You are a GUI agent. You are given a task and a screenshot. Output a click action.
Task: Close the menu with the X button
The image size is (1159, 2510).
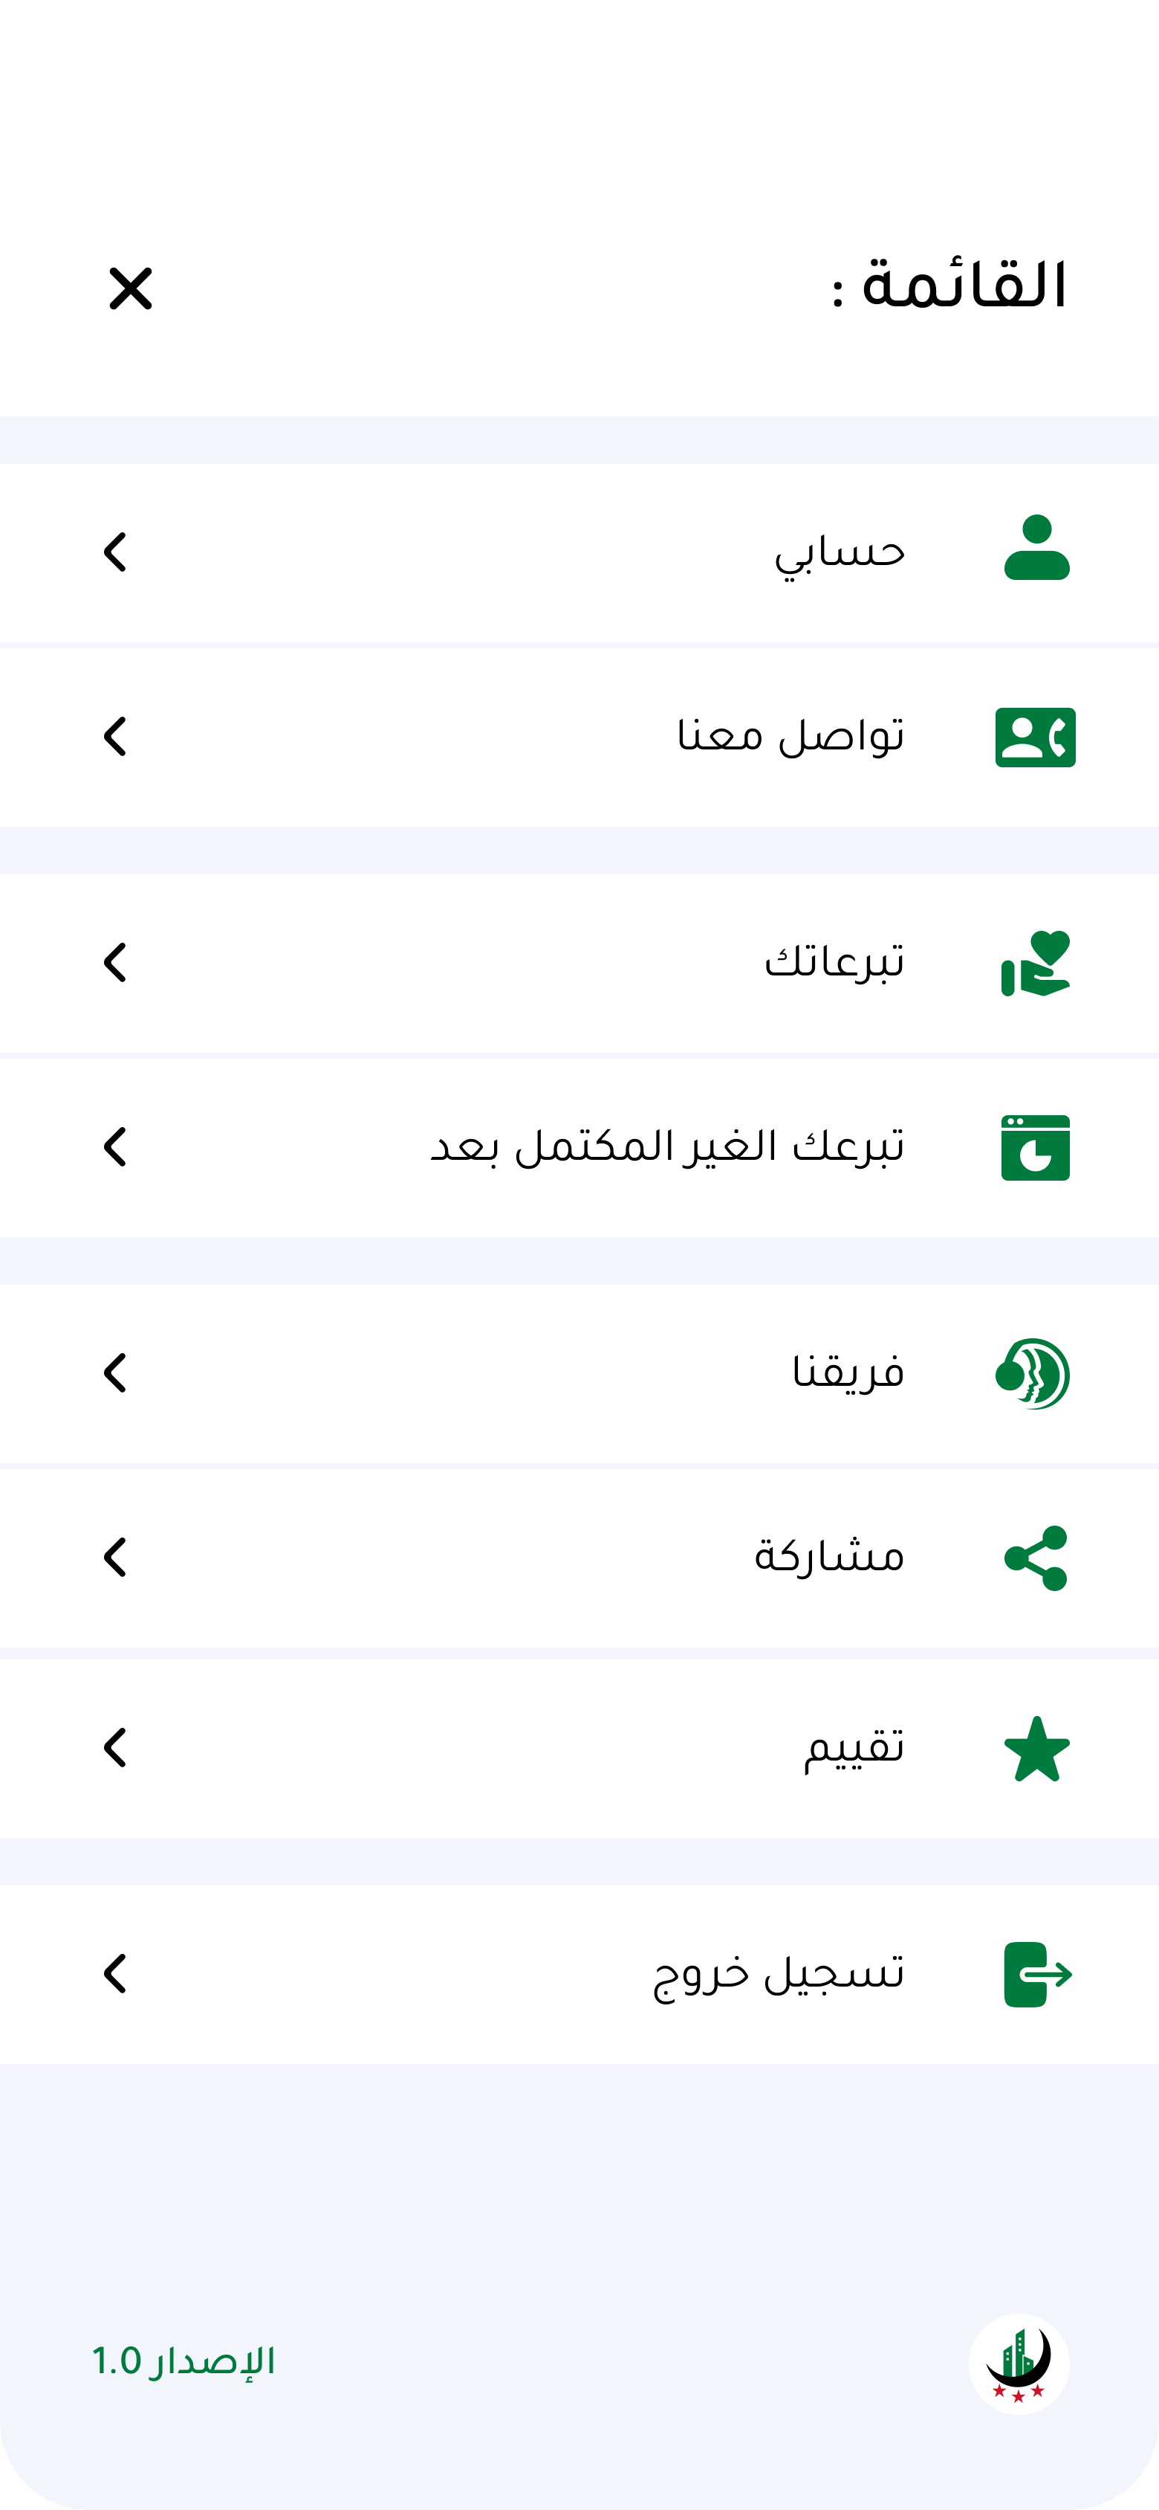pyautogui.click(x=131, y=288)
